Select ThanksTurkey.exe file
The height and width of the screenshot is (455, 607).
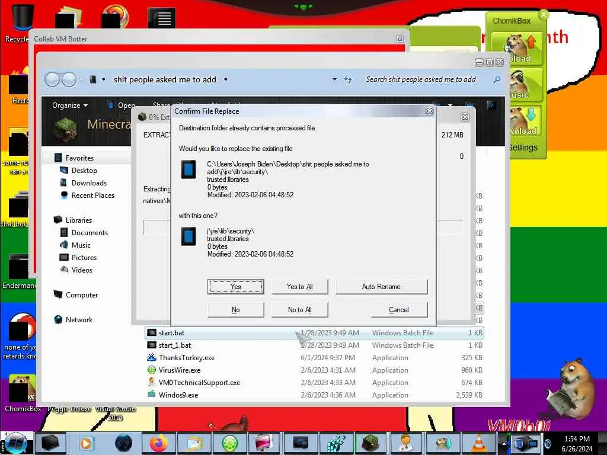point(314,357)
